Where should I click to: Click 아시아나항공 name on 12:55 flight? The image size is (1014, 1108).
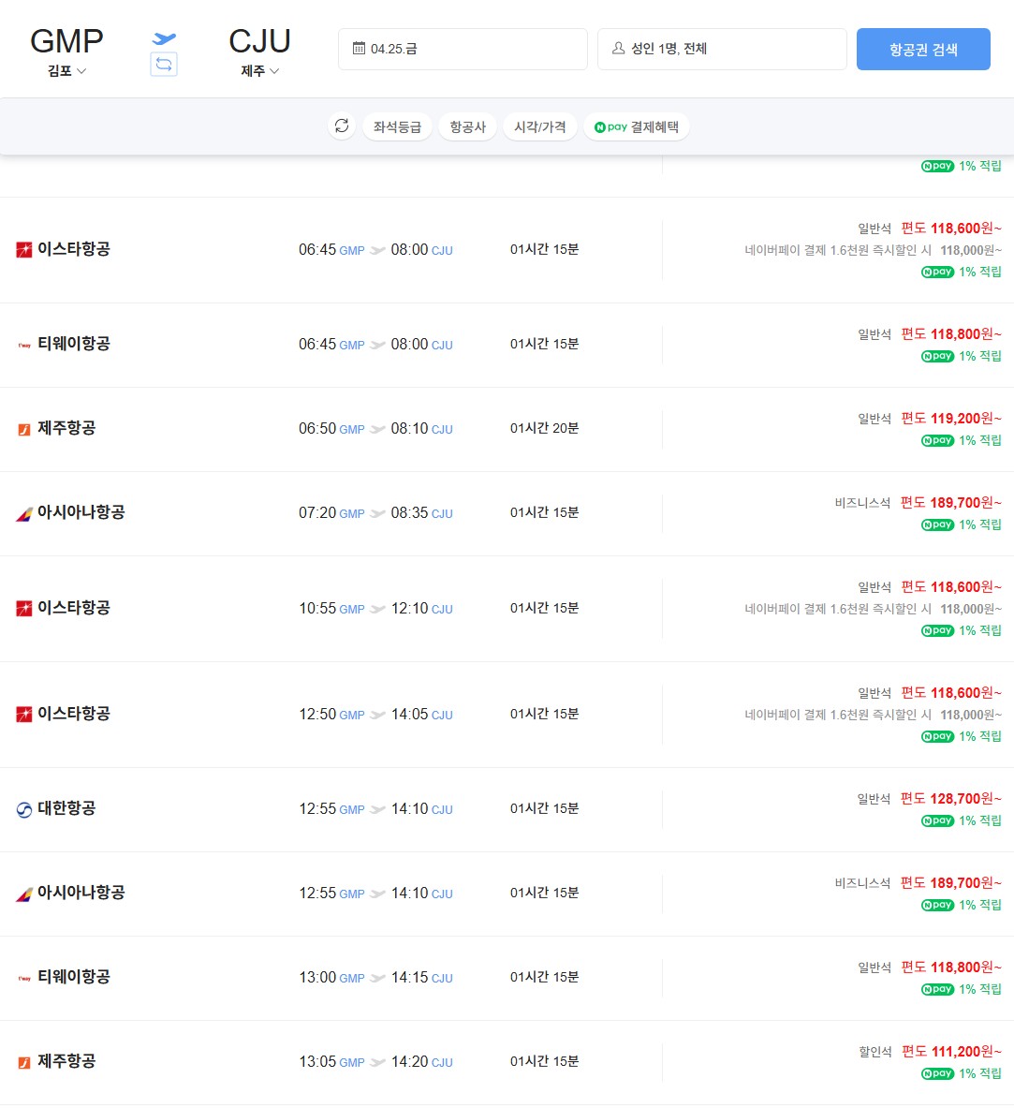click(x=81, y=893)
